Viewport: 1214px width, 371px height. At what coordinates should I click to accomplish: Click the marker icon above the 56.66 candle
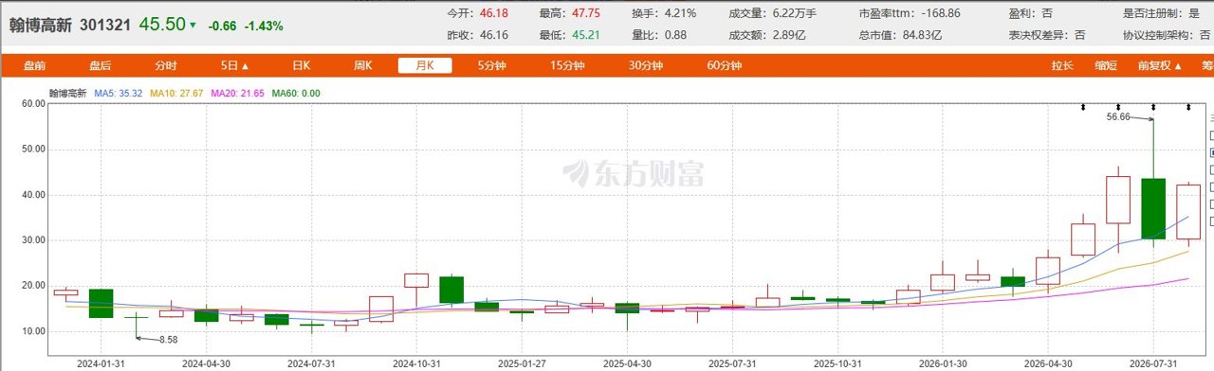(1153, 107)
